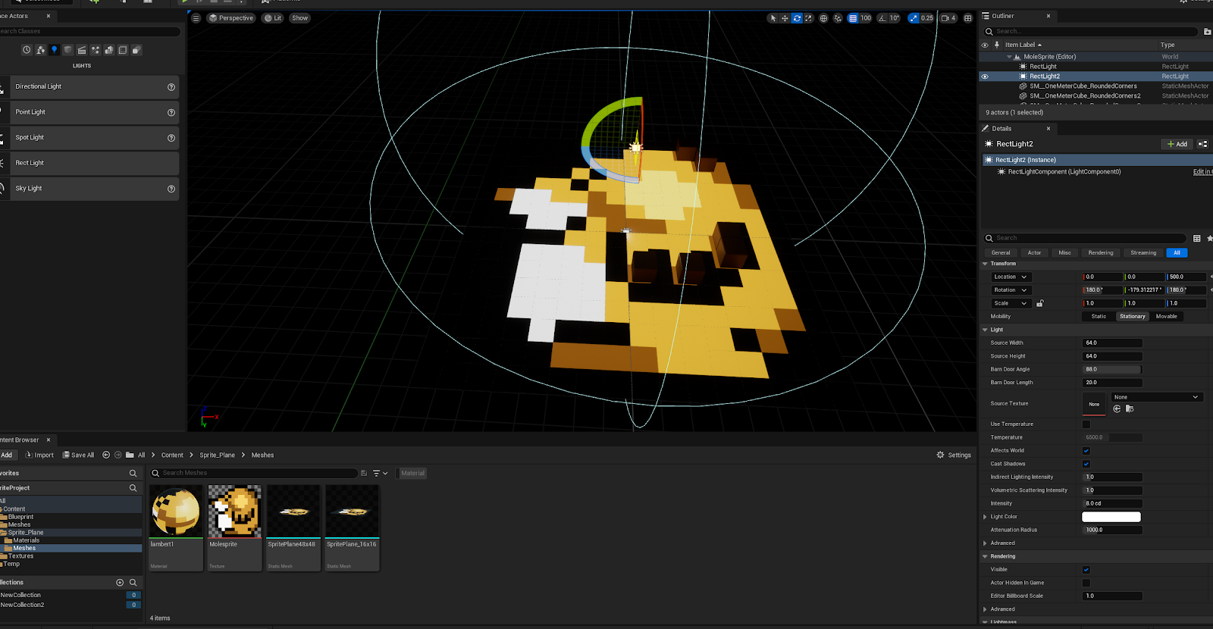Screen dimensions: 1213x629
Task: Open rotation snap 10° value dropdown
Action: [895, 18]
